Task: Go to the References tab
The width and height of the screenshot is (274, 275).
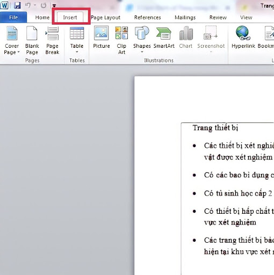Action: coord(148,17)
